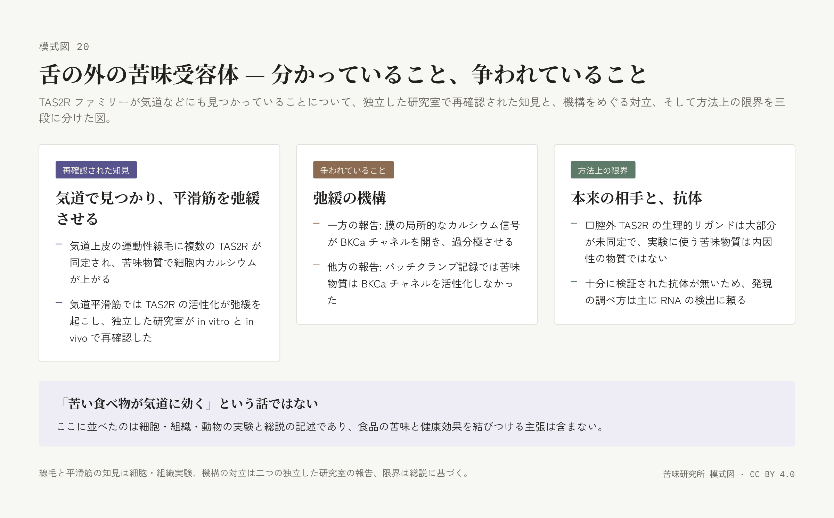Click bullet starting '他方の報告'

tap(417, 283)
